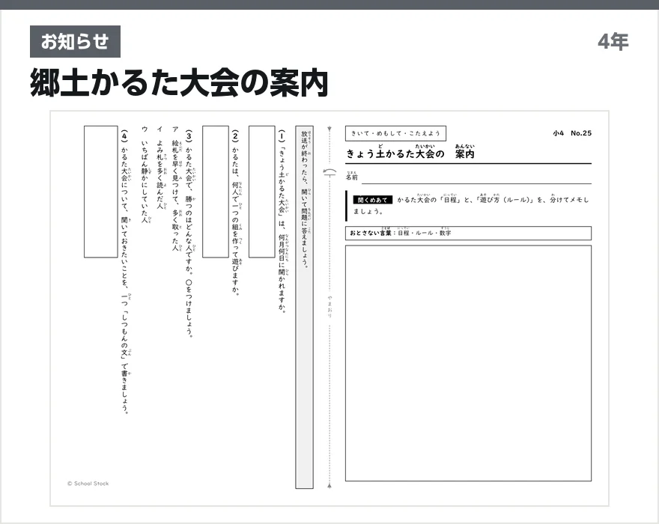Click the 小4 No.25 worksheet number
Viewport: 659px width, 524px height.
[x=572, y=133]
